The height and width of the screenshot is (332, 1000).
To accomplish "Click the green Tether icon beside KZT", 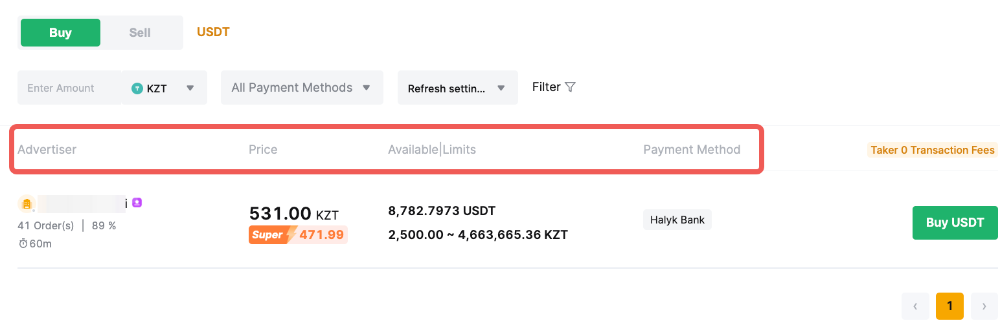I will point(137,88).
